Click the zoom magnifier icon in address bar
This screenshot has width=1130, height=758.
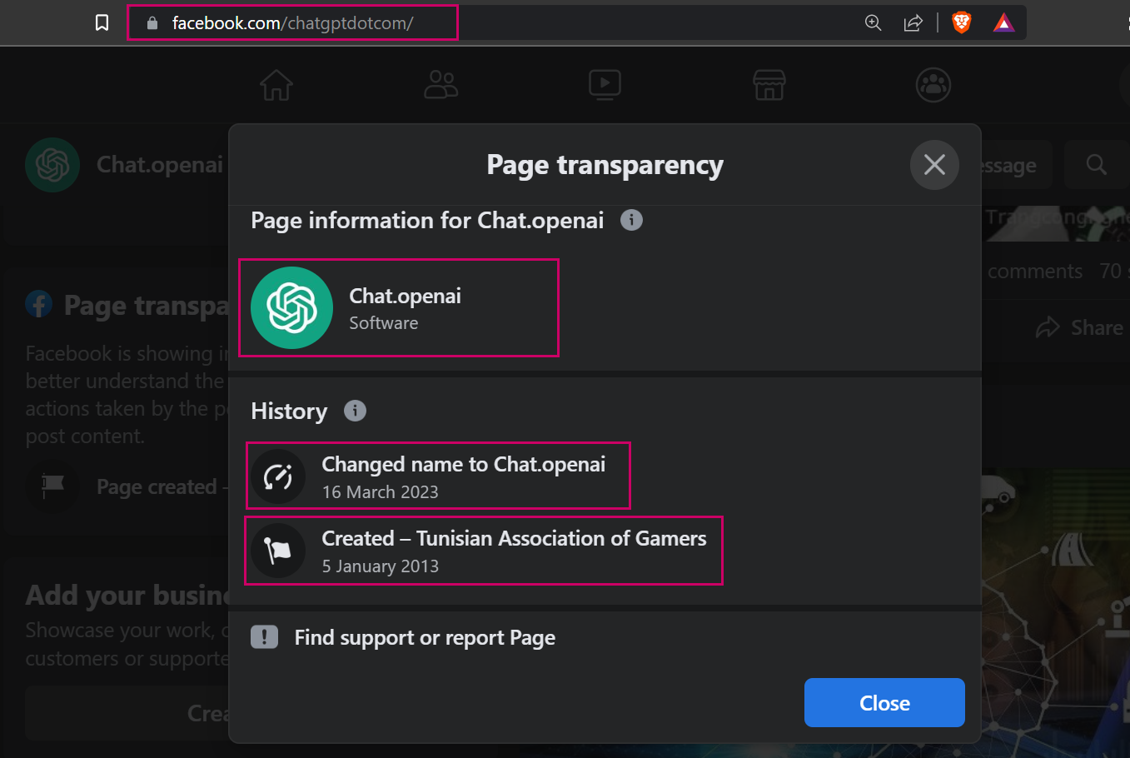tap(873, 22)
